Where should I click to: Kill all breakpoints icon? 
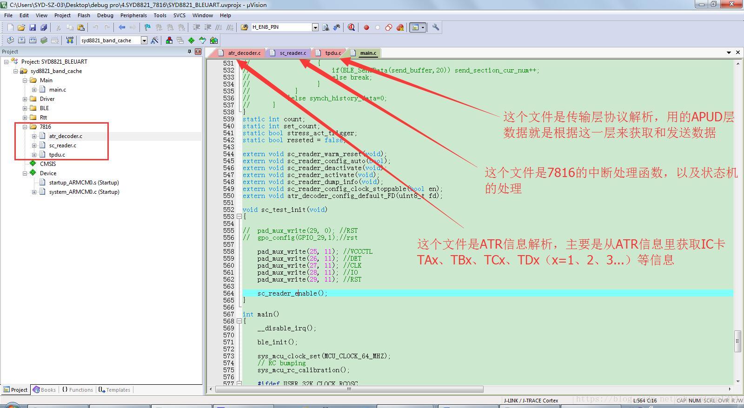click(x=400, y=27)
